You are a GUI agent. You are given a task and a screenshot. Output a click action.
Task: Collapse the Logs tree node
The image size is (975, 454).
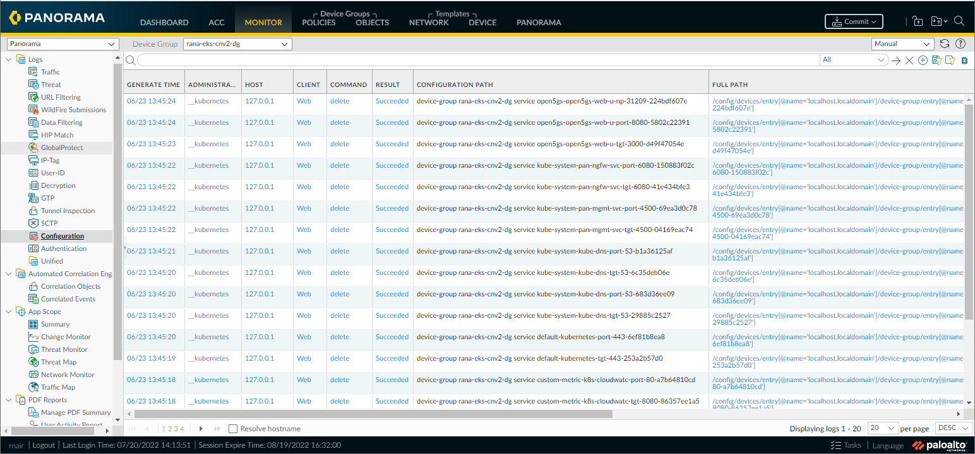pyautogui.click(x=9, y=59)
